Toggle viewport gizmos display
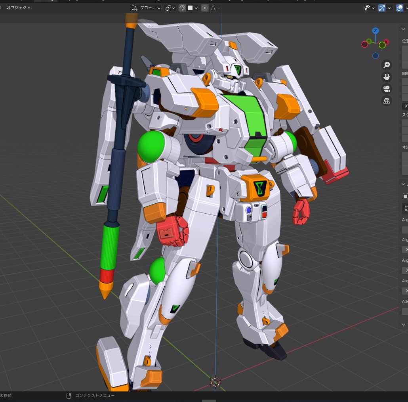Viewport: 408px width, 402px height. [382, 8]
